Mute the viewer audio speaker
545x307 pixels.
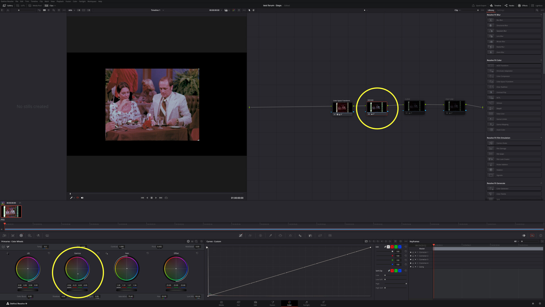82,198
